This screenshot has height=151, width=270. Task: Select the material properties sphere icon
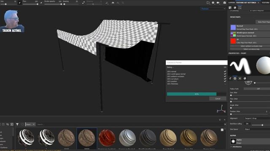click(x=245, y=78)
